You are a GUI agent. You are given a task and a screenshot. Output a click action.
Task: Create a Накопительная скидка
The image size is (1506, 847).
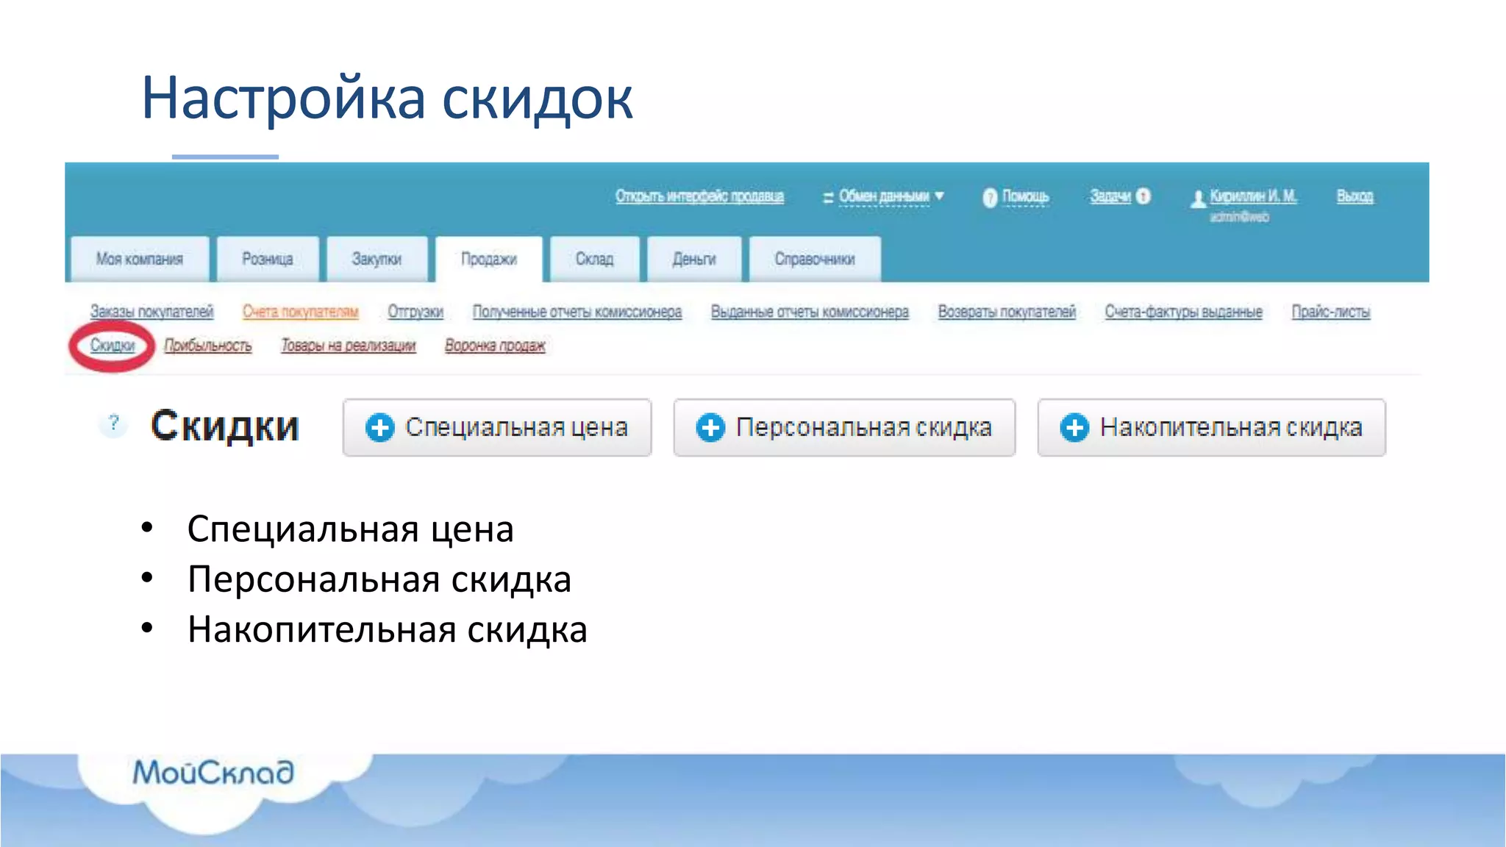1212,428
